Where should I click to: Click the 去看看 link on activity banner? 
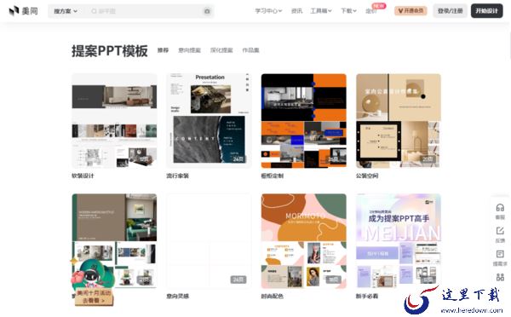(x=94, y=301)
